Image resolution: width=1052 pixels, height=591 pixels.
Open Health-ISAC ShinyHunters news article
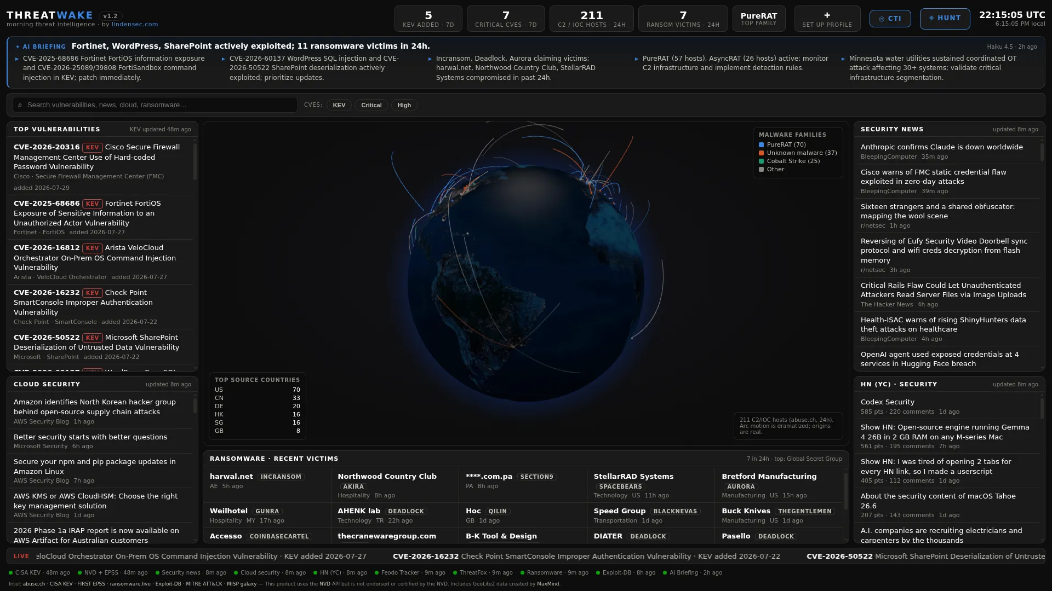pyautogui.click(x=946, y=329)
